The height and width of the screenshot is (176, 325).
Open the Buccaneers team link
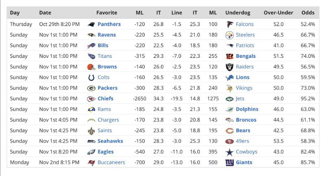[x=111, y=163]
